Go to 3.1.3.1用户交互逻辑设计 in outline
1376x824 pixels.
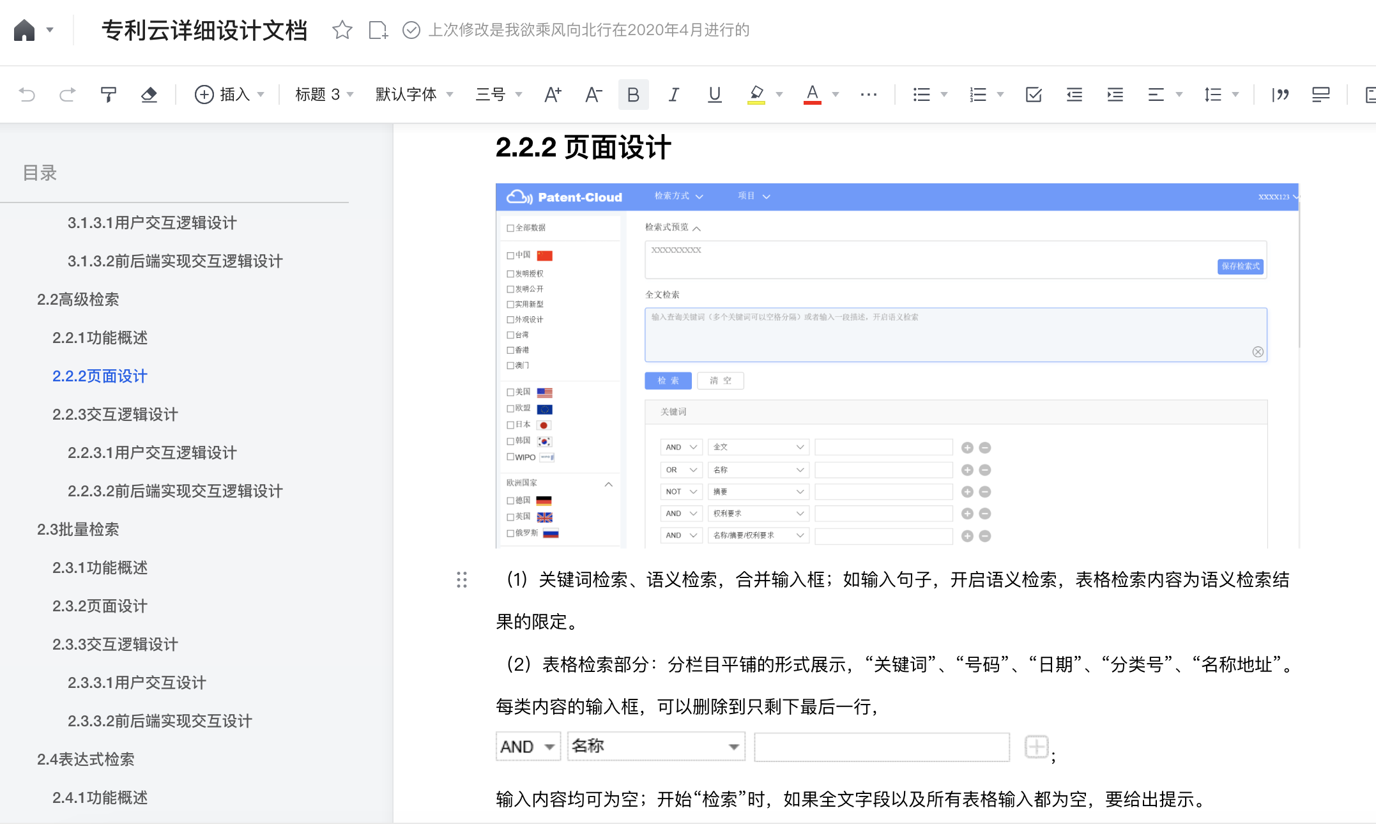(x=152, y=223)
